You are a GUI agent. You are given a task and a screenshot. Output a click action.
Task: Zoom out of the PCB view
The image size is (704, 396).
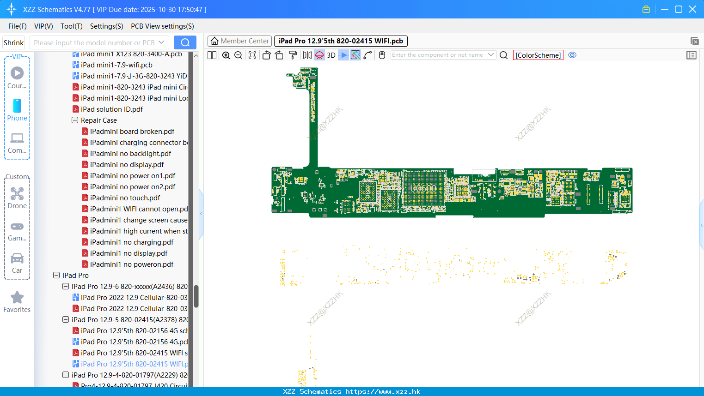(239, 55)
